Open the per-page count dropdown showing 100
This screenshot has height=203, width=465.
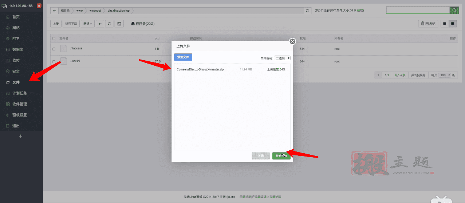pos(445,75)
